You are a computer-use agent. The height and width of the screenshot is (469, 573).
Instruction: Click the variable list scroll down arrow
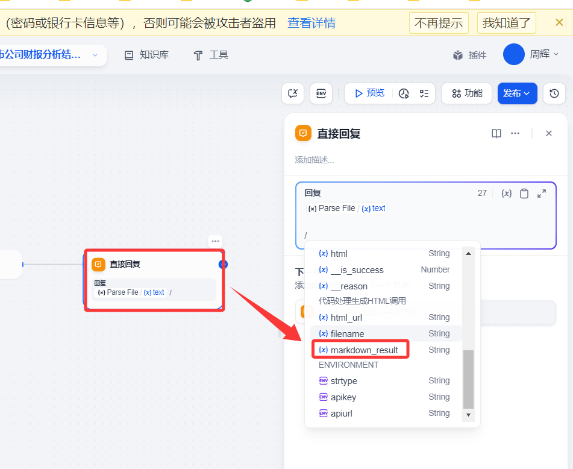(x=468, y=415)
